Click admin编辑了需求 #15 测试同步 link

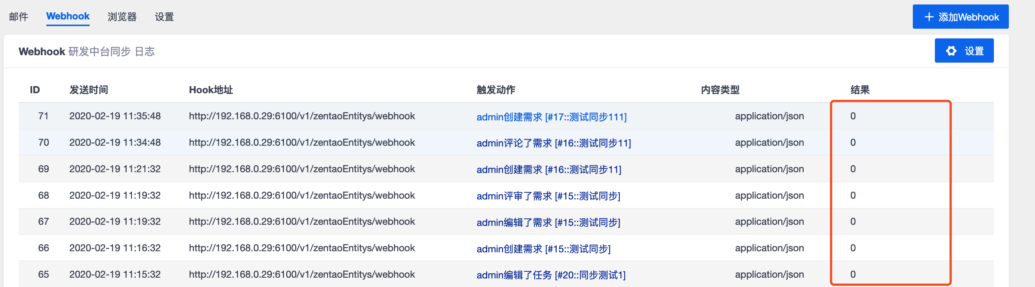[x=548, y=223]
